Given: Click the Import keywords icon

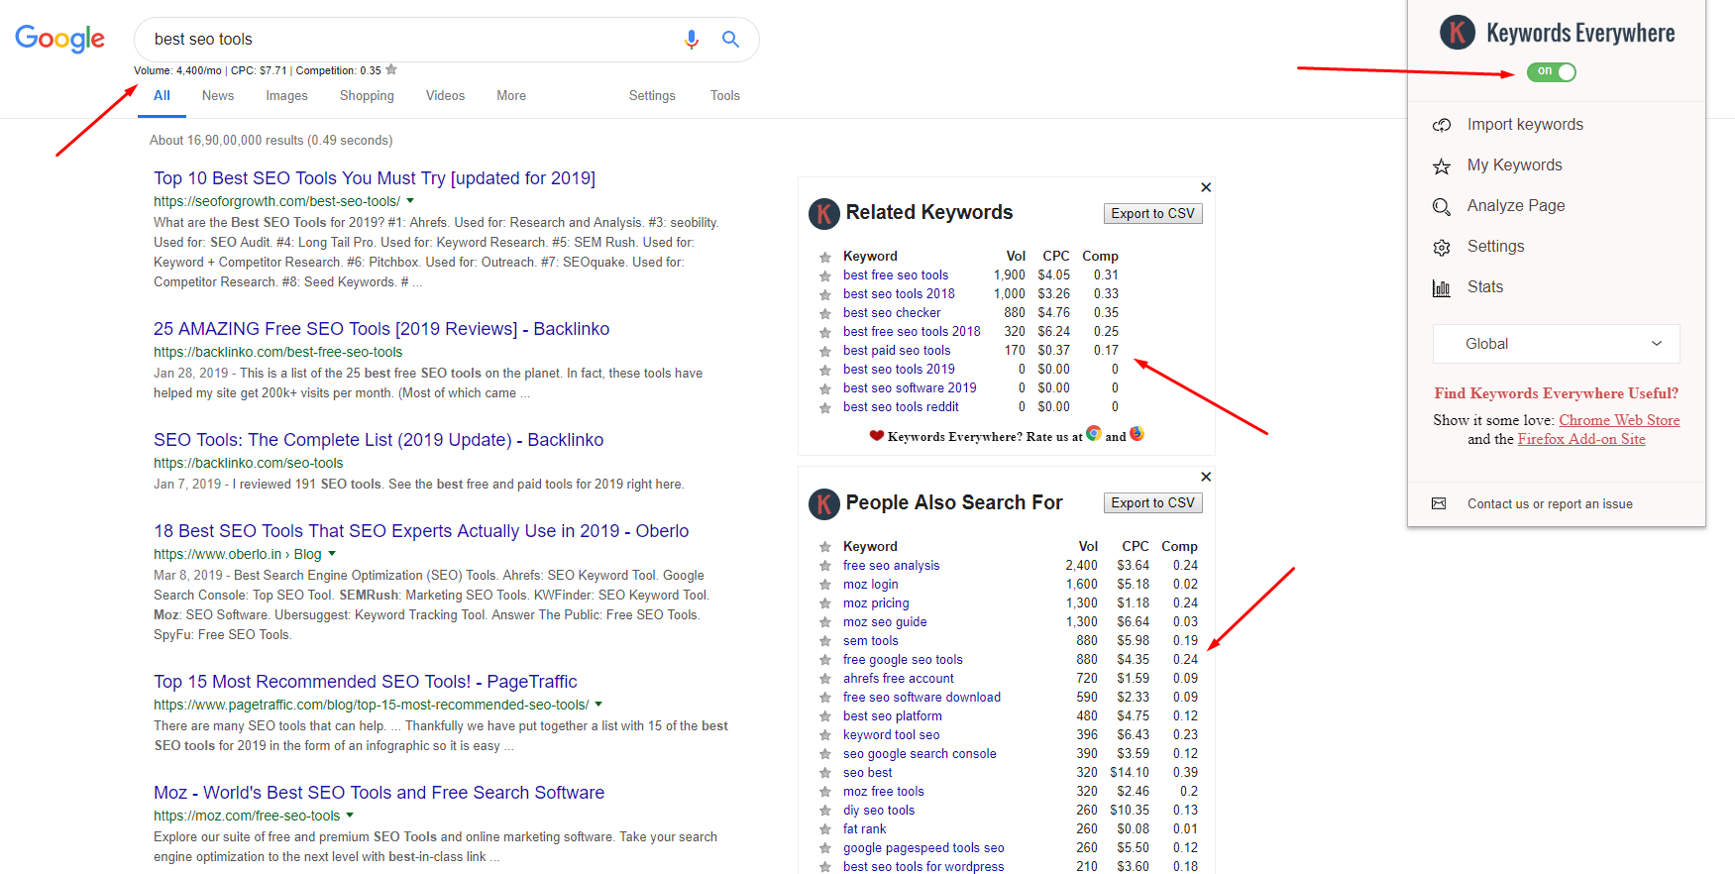Looking at the screenshot, I should [1442, 125].
